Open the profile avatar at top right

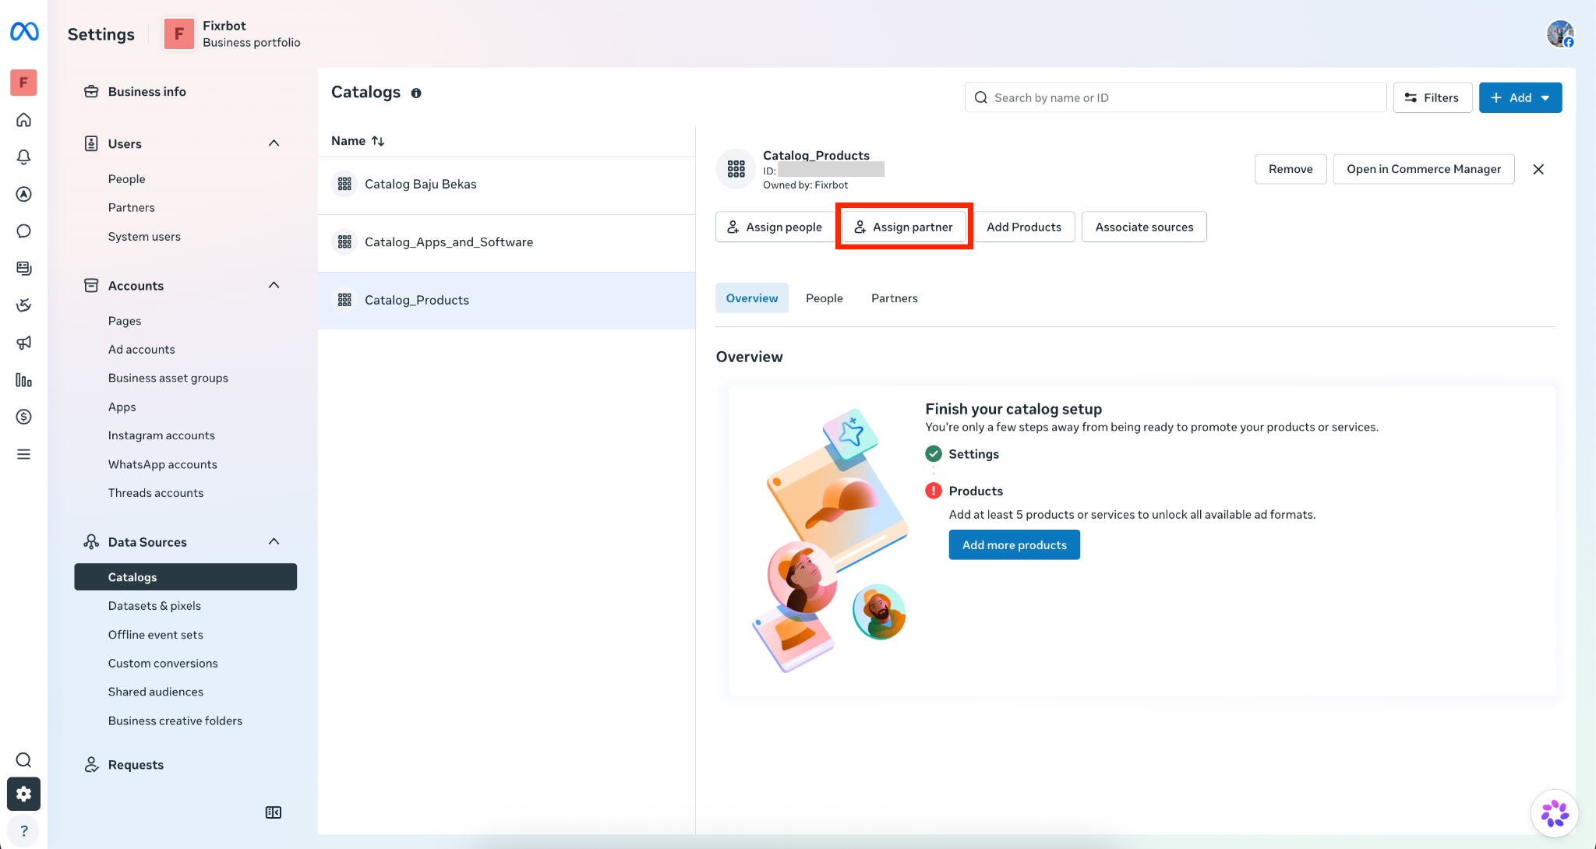1560,33
